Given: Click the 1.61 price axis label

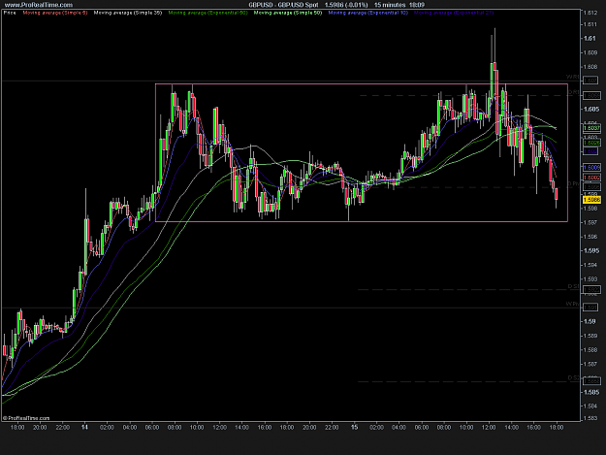Looking at the screenshot, I should [589, 38].
